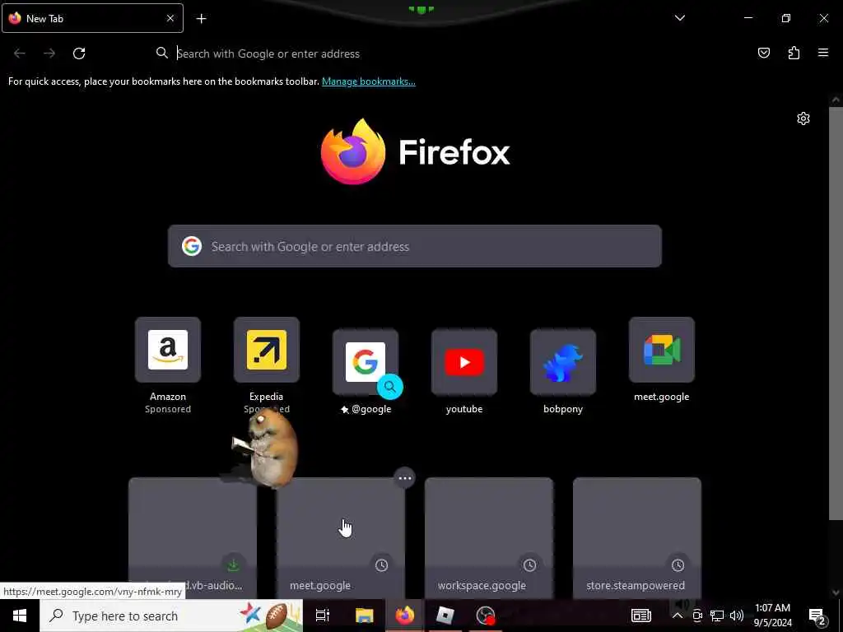Open the store.steampowered recent activity card
The width and height of the screenshot is (843, 632).
pos(637,537)
